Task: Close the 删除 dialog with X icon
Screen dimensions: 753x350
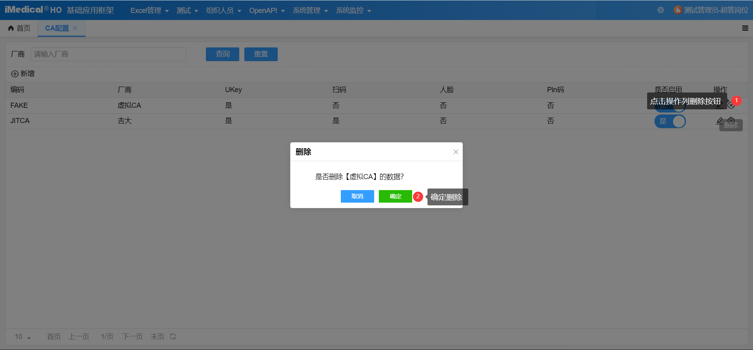Action: click(456, 152)
